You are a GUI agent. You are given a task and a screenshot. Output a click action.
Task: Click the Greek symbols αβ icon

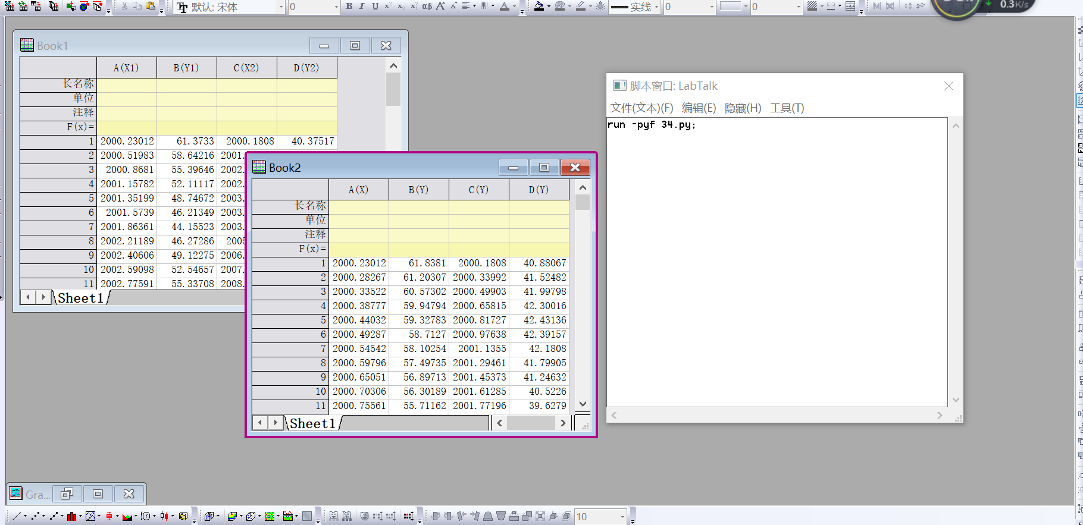[x=427, y=7]
